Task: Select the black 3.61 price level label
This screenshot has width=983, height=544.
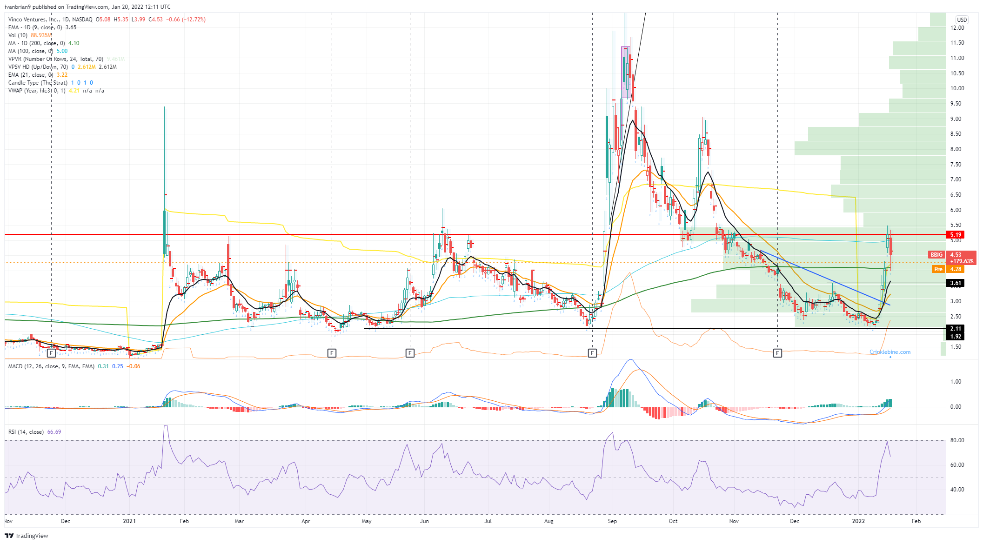Action: (955, 283)
